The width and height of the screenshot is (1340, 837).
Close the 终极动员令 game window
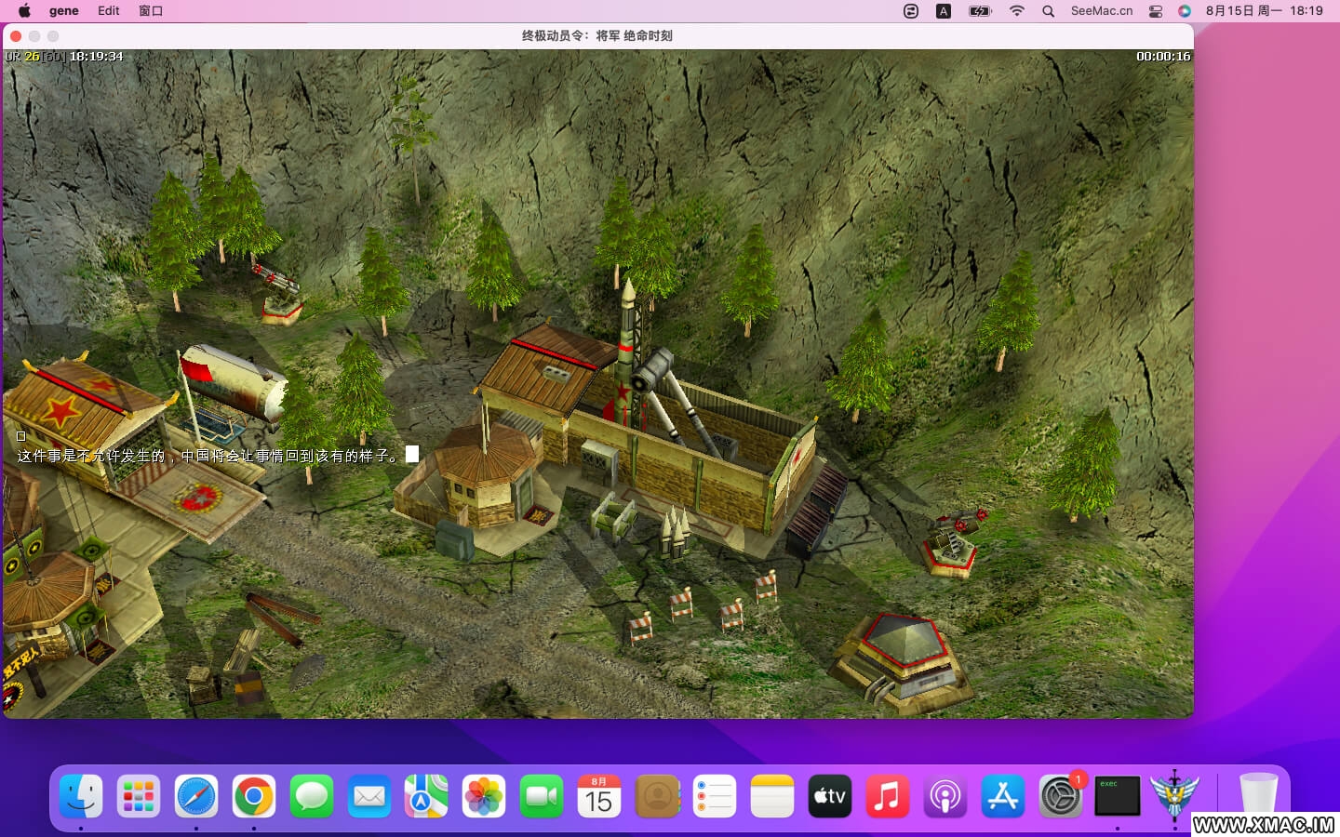(x=16, y=35)
